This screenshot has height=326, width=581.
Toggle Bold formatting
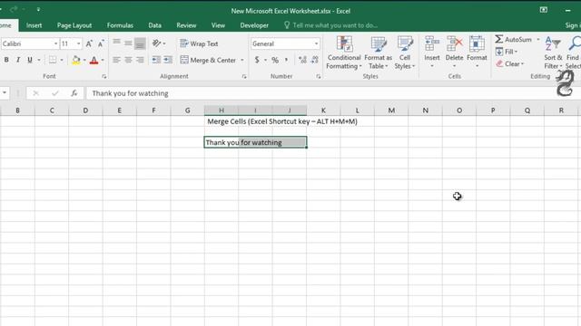tap(6, 60)
